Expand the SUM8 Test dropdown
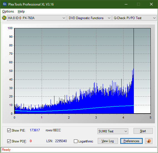This screenshot has height=153, width=158. [x=113, y=131]
